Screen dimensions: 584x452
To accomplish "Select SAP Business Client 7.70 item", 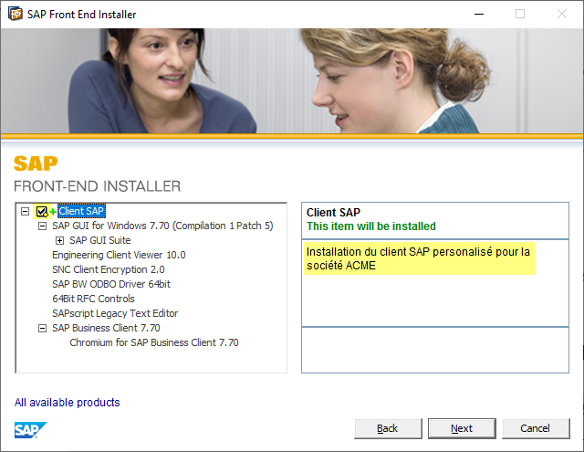I will point(106,328).
